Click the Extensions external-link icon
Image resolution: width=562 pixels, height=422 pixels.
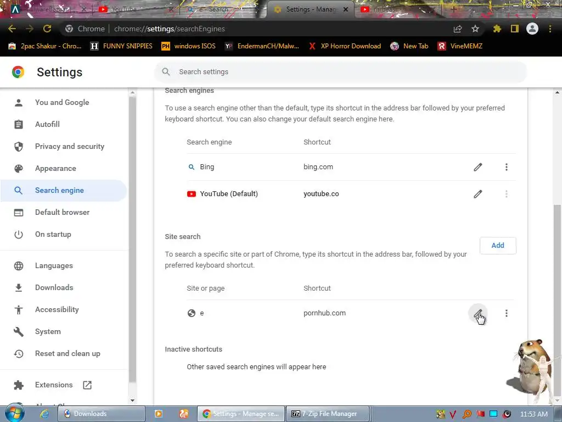pos(87,385)
